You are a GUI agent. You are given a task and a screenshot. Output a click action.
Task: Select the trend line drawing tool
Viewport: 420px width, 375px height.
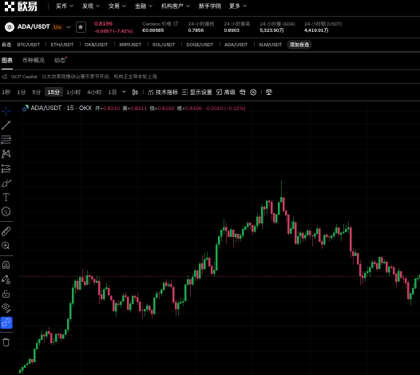coord(6,125)
